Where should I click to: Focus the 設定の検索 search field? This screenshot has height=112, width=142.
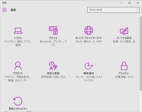coord(113,10)
